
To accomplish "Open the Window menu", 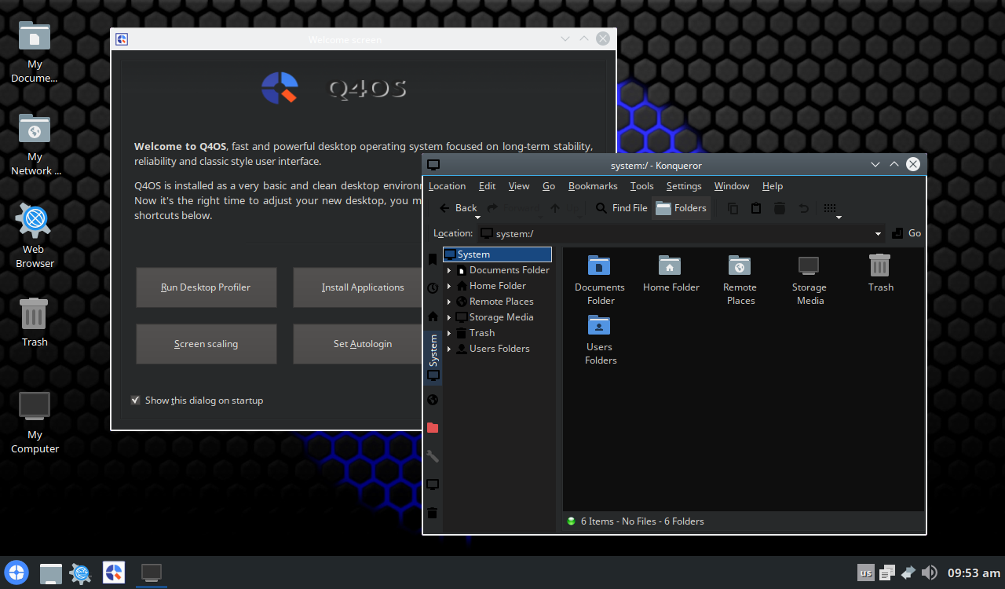I will click(732, 186).
